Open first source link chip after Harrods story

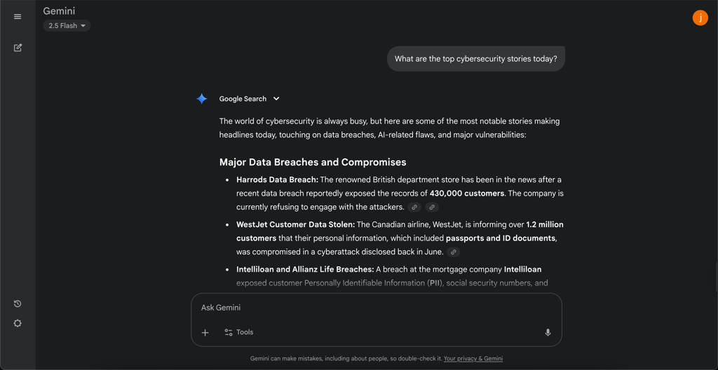click(414, 207)
